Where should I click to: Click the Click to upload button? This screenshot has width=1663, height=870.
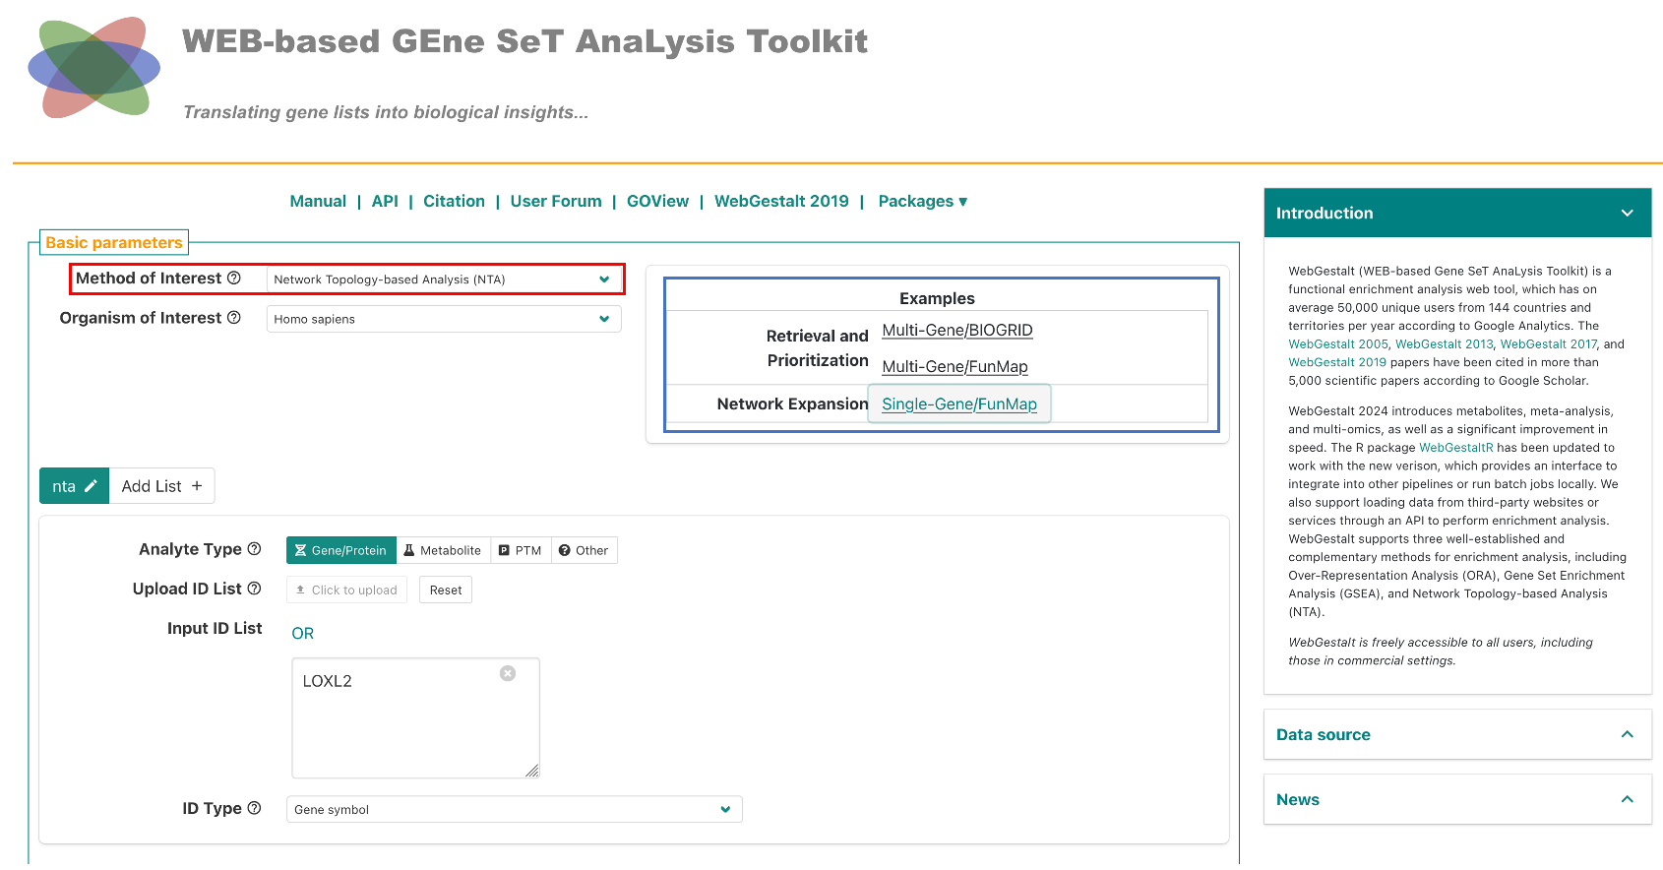click(346, 590)
